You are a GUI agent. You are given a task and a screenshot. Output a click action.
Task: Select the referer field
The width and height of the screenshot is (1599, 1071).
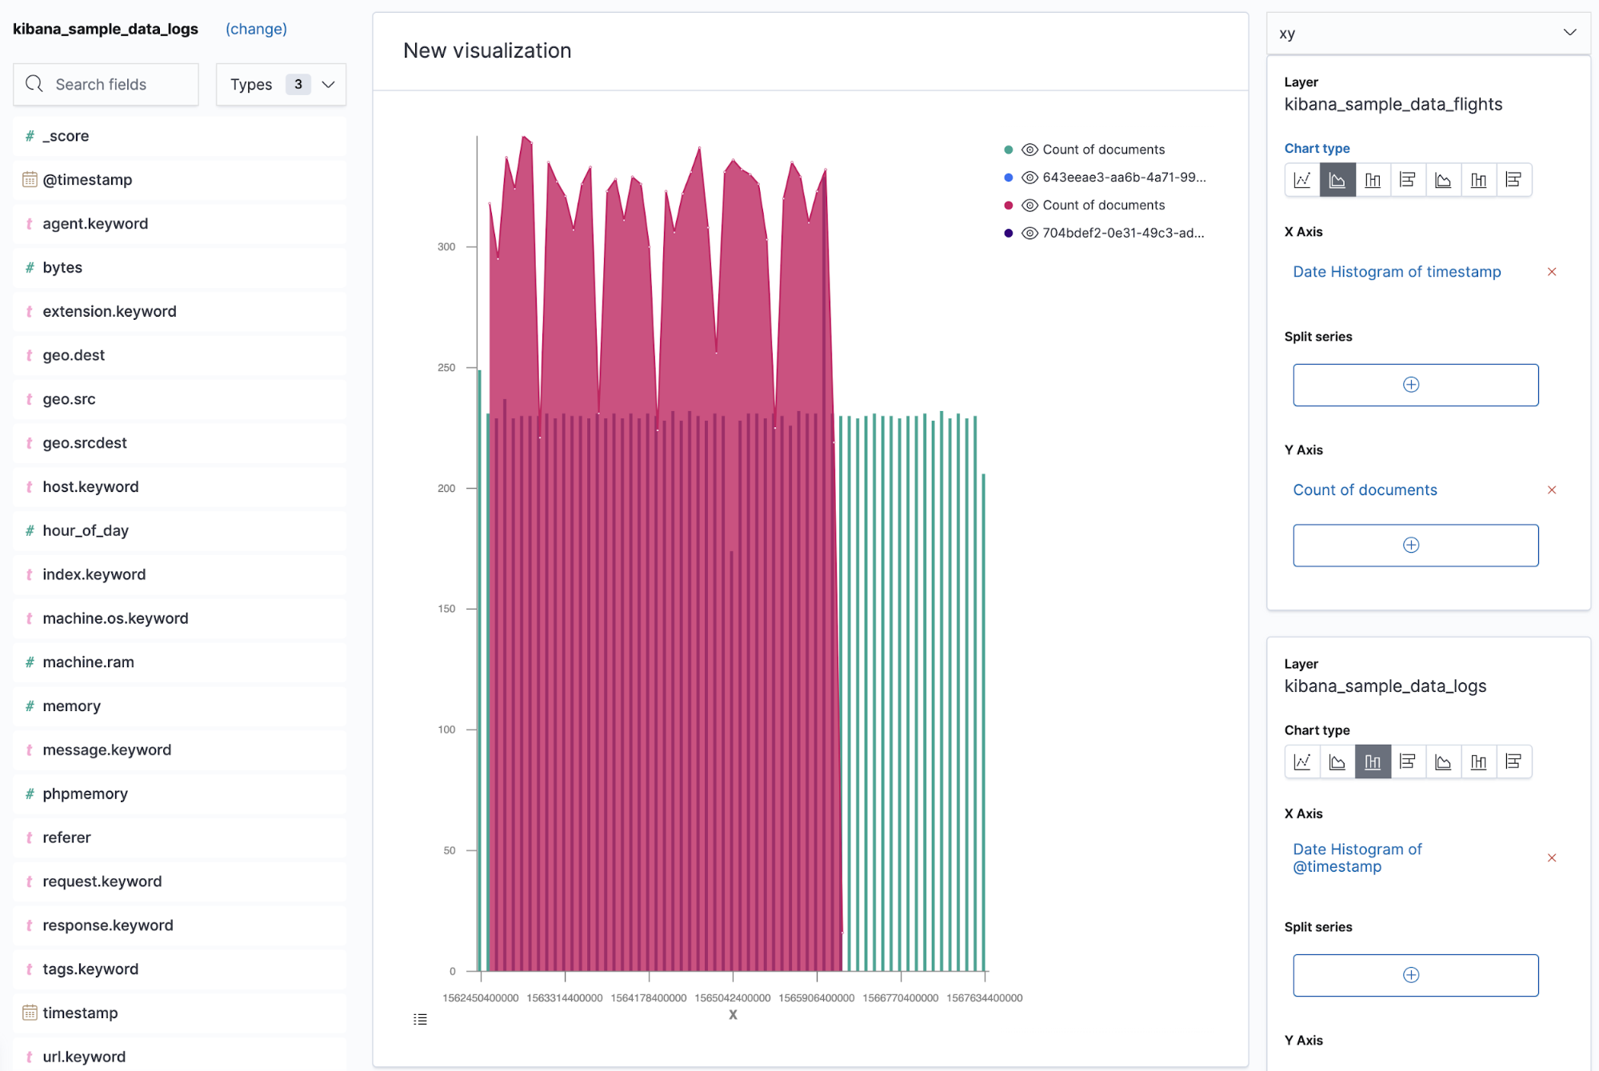(x=180, y=837)
